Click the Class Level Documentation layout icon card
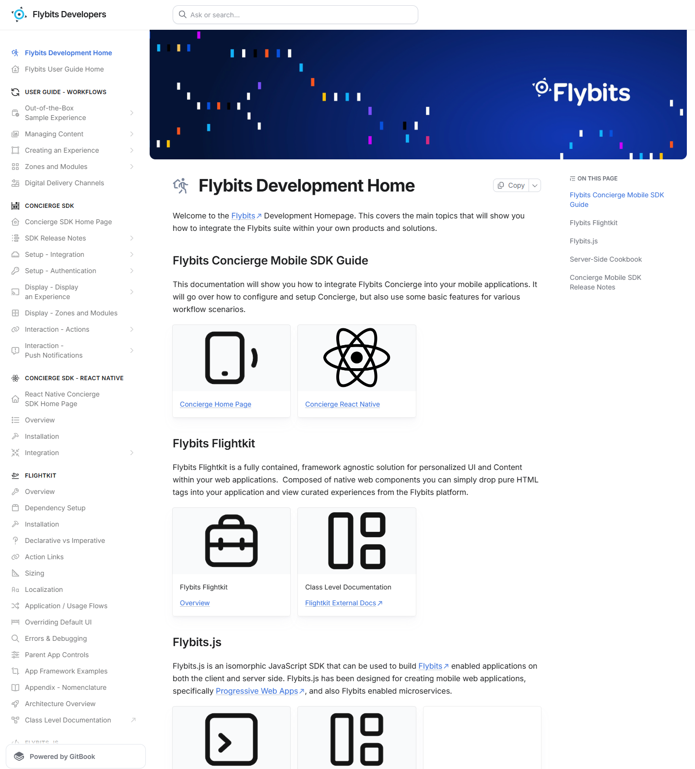Screen dimensions: 695x769 click(x=357, y=541)
